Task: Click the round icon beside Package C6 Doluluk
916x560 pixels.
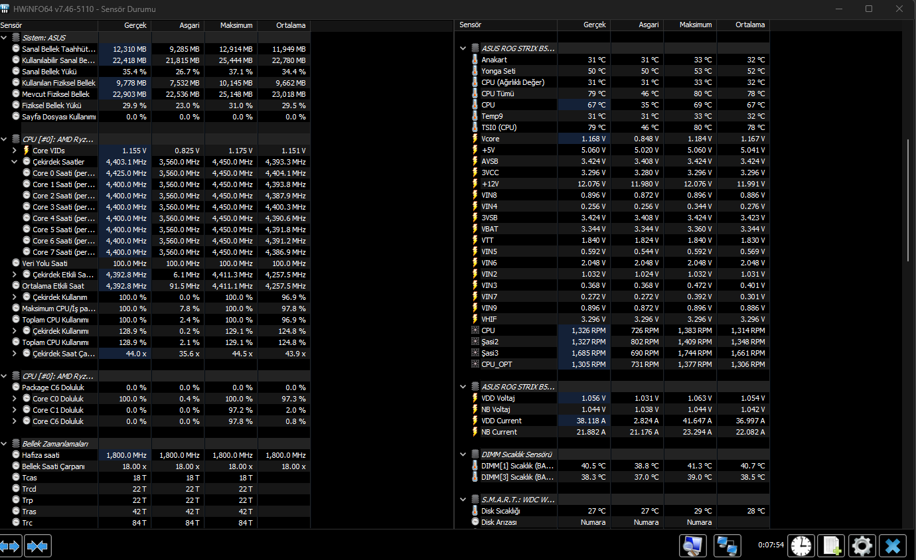Action: (16, 387)
